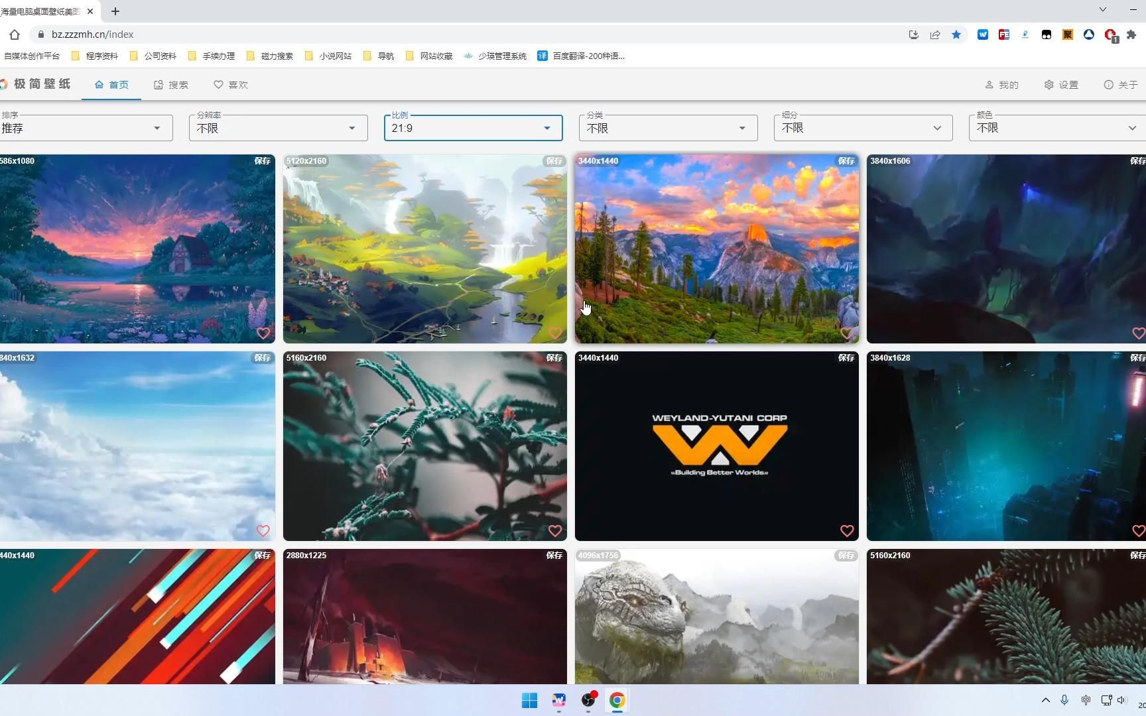Click the share page icon in address bar
The image size is (1146, 716).
pos(935,34)
